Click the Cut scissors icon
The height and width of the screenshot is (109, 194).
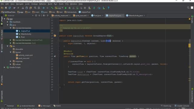[23, 8]
